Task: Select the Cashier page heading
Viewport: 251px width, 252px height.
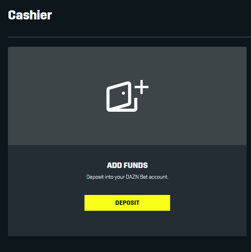Action: point(30,15)
